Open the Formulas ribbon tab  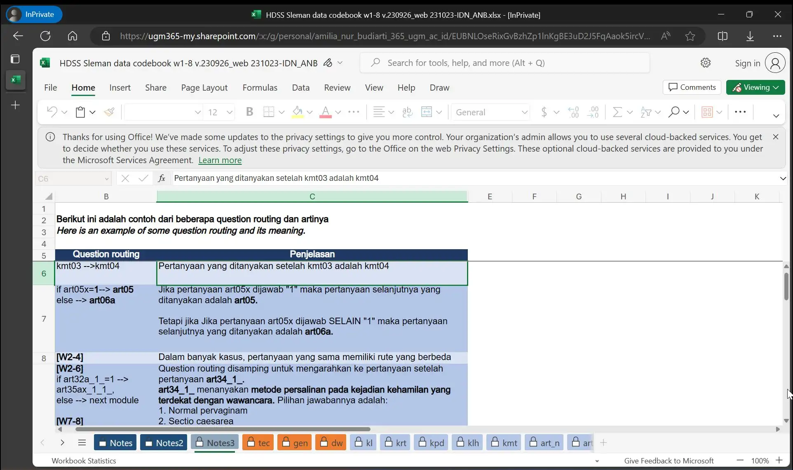(260, 88)
